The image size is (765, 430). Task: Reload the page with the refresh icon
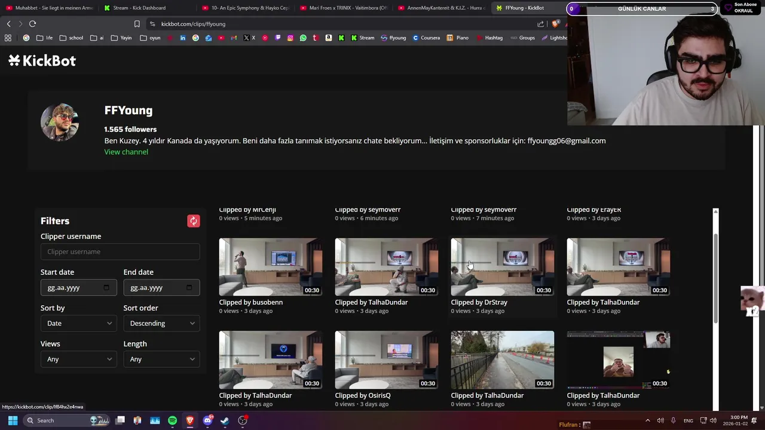[x=32, y=24]
